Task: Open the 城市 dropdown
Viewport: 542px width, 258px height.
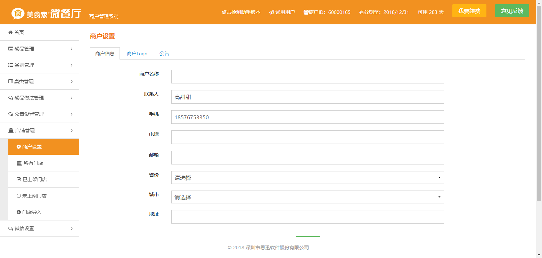Action: pyautogui.click(x=307, y=197)
